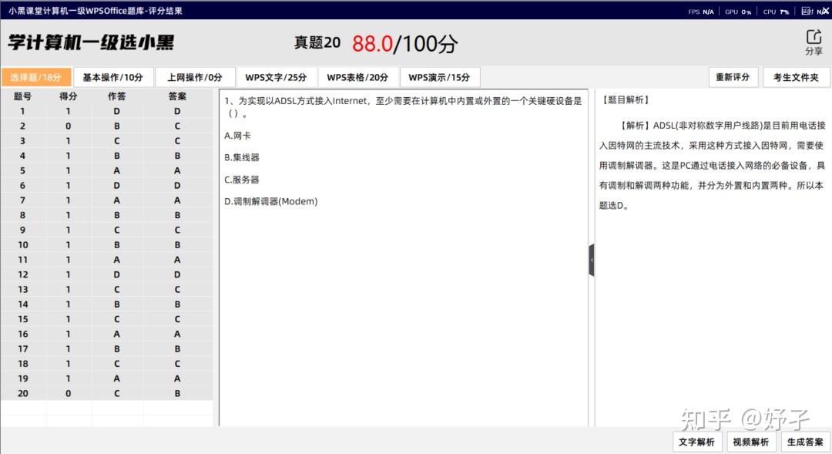This screenshot has width=832, height=454.
Task: Click 重新评分 to rescore
Action: tap(733, 76)
